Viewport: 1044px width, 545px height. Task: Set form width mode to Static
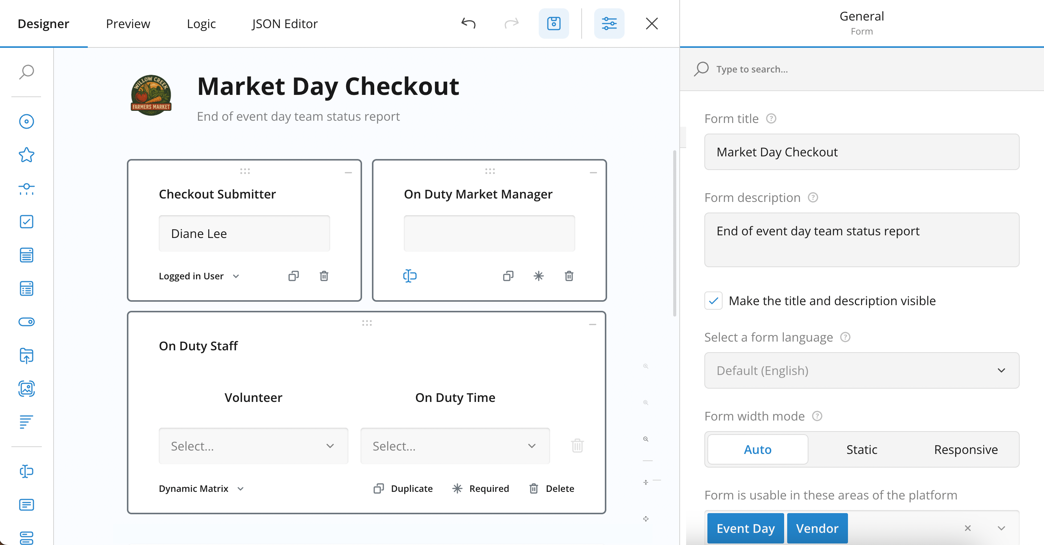[x=861, y=449]
